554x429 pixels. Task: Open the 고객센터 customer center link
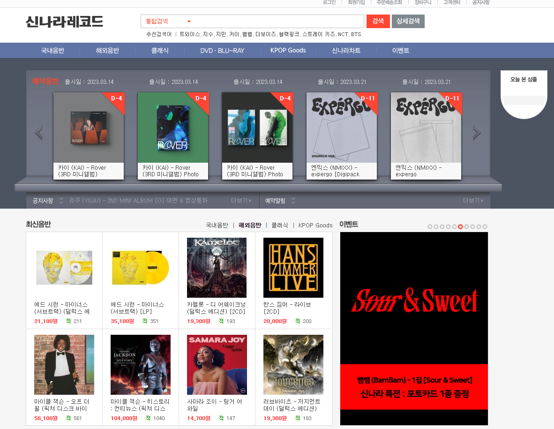(452, 2)
